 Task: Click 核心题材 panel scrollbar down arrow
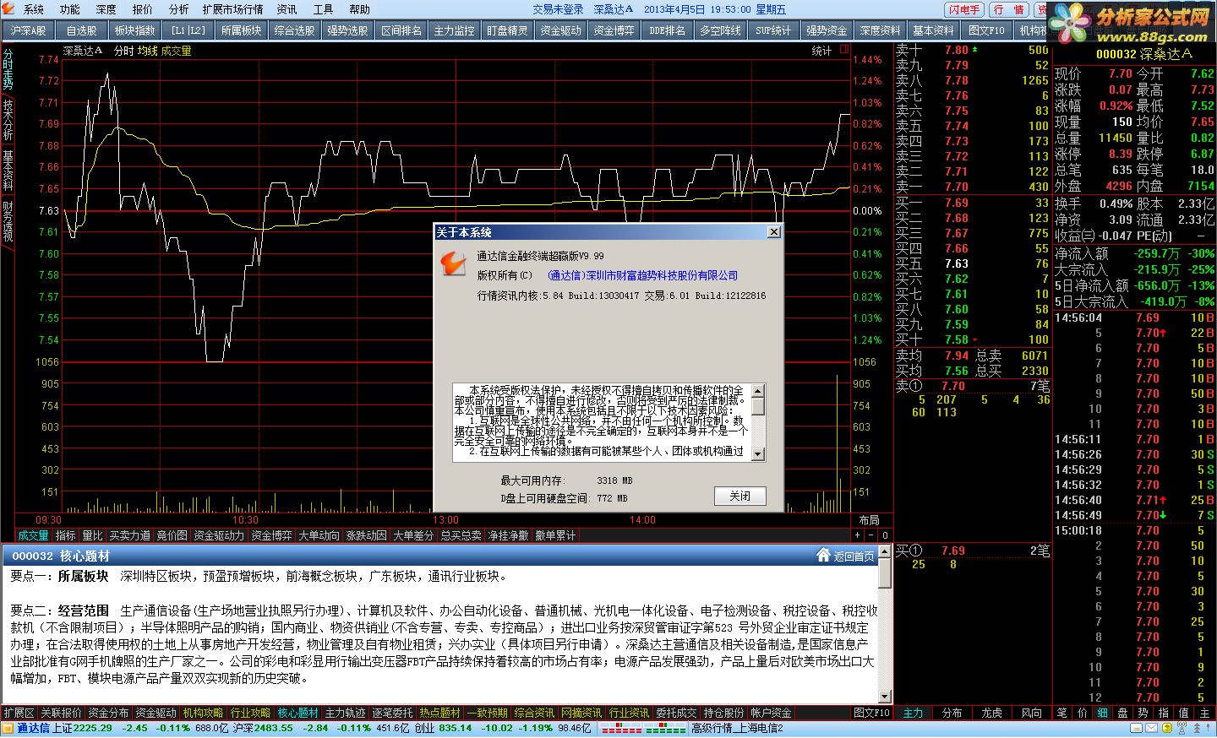[x=885, y=697]
